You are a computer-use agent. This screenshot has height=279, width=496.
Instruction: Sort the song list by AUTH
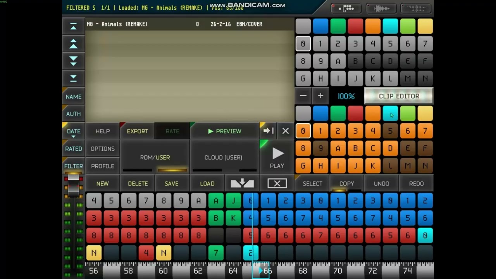pos(73,114)
